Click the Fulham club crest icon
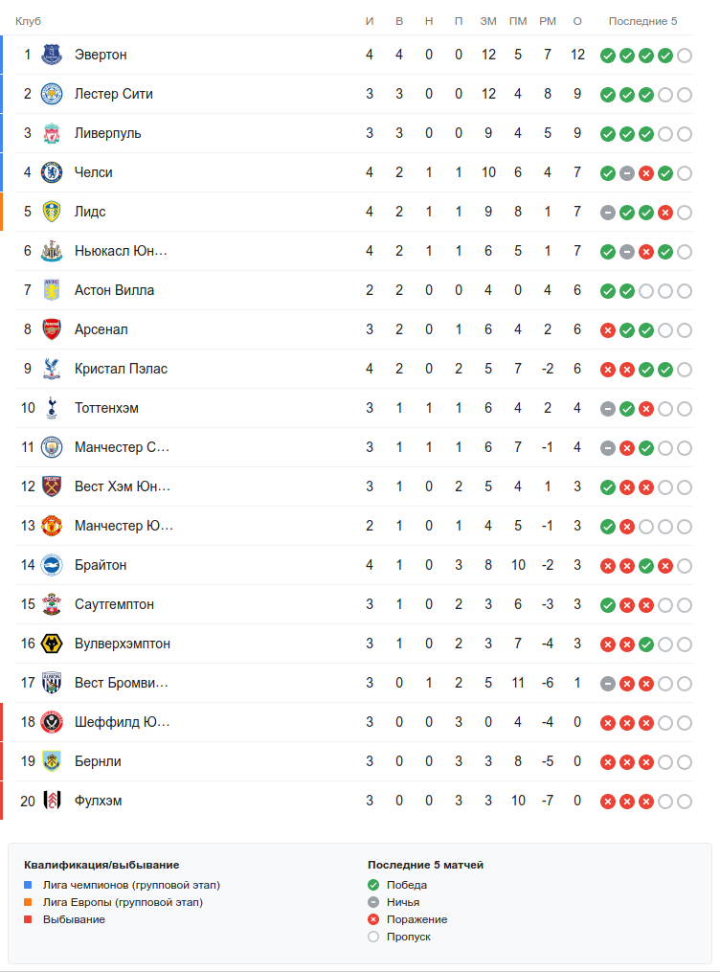The width and height of the screenshot is (720, 972). [x=52, y=801]
